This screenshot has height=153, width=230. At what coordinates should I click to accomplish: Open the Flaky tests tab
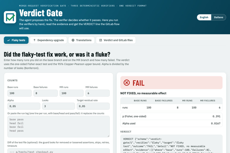[x=16, y=40]
